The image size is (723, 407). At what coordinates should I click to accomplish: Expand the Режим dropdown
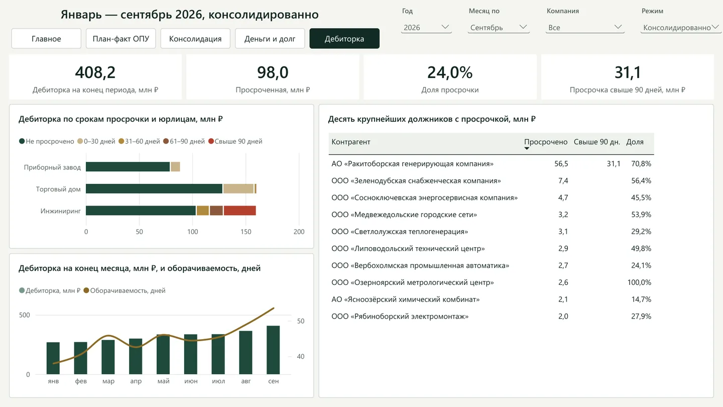(x=681, y=28)
